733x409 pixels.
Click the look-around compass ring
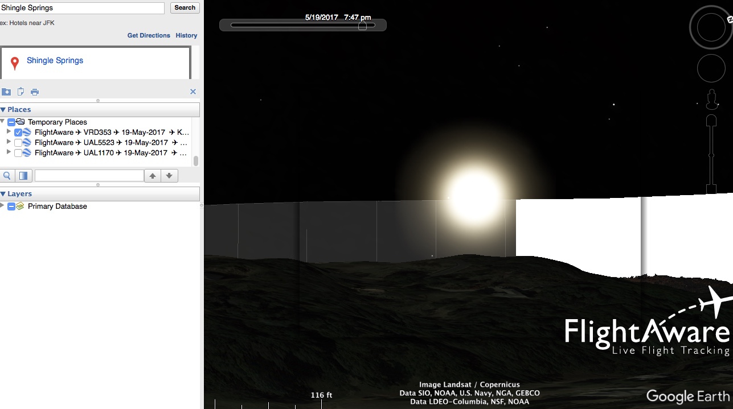click(x=711, y=28)
